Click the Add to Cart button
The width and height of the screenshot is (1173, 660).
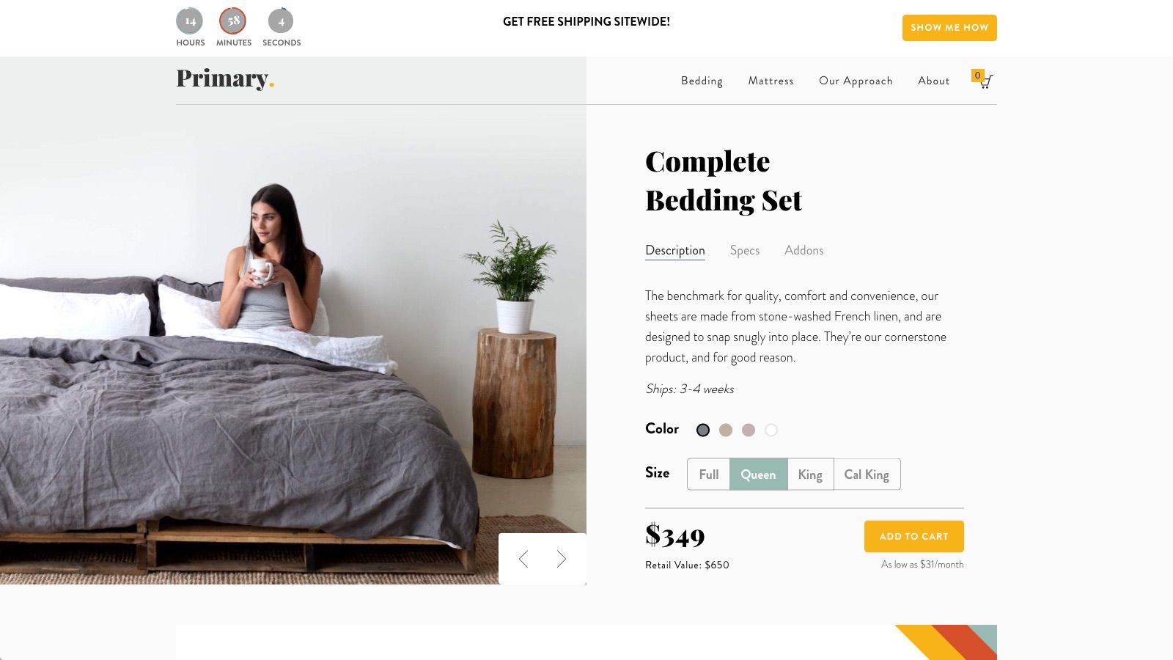pyautogui.click(x=914, y=537)
